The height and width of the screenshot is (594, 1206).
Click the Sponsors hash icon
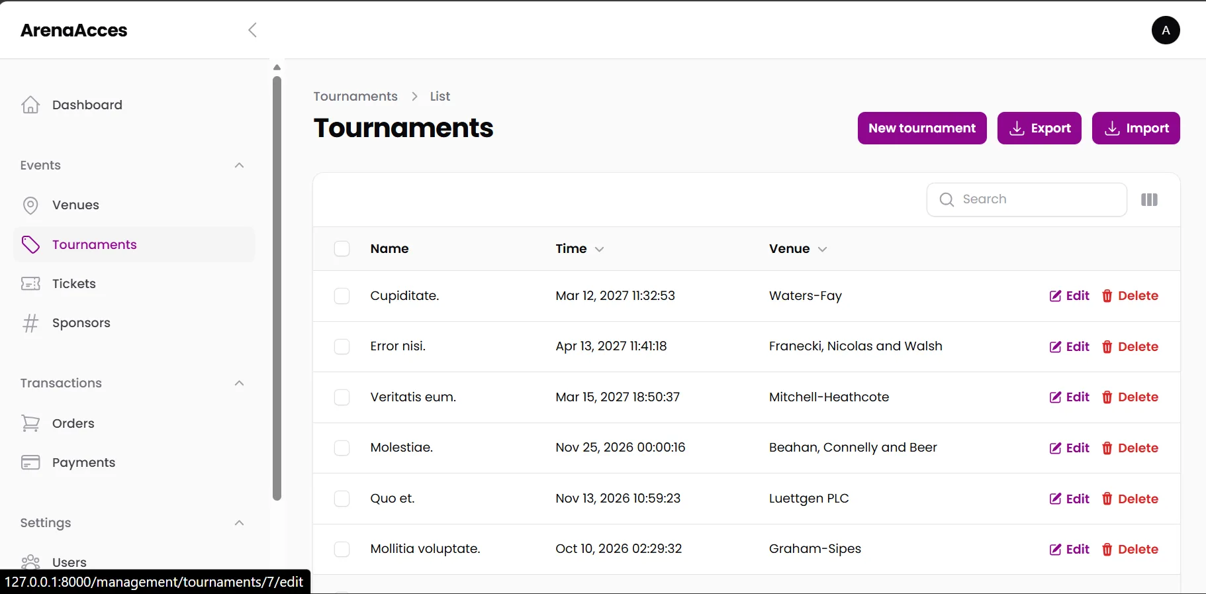(30, 323)
